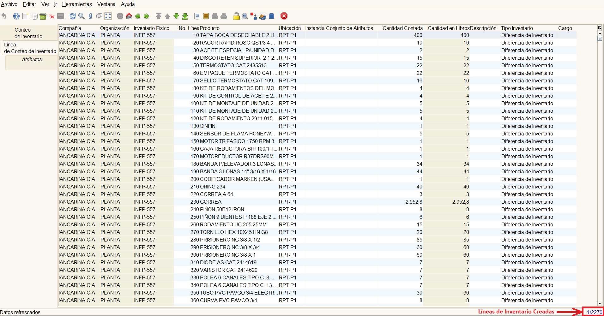Open the chat speech bubbles icon
This screenshot has height=316, width=604.
pyautogui.click(x=99, y=16)
